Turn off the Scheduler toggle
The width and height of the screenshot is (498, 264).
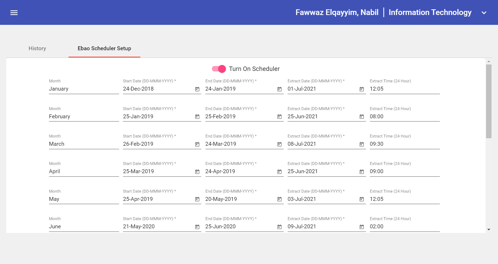219,69
